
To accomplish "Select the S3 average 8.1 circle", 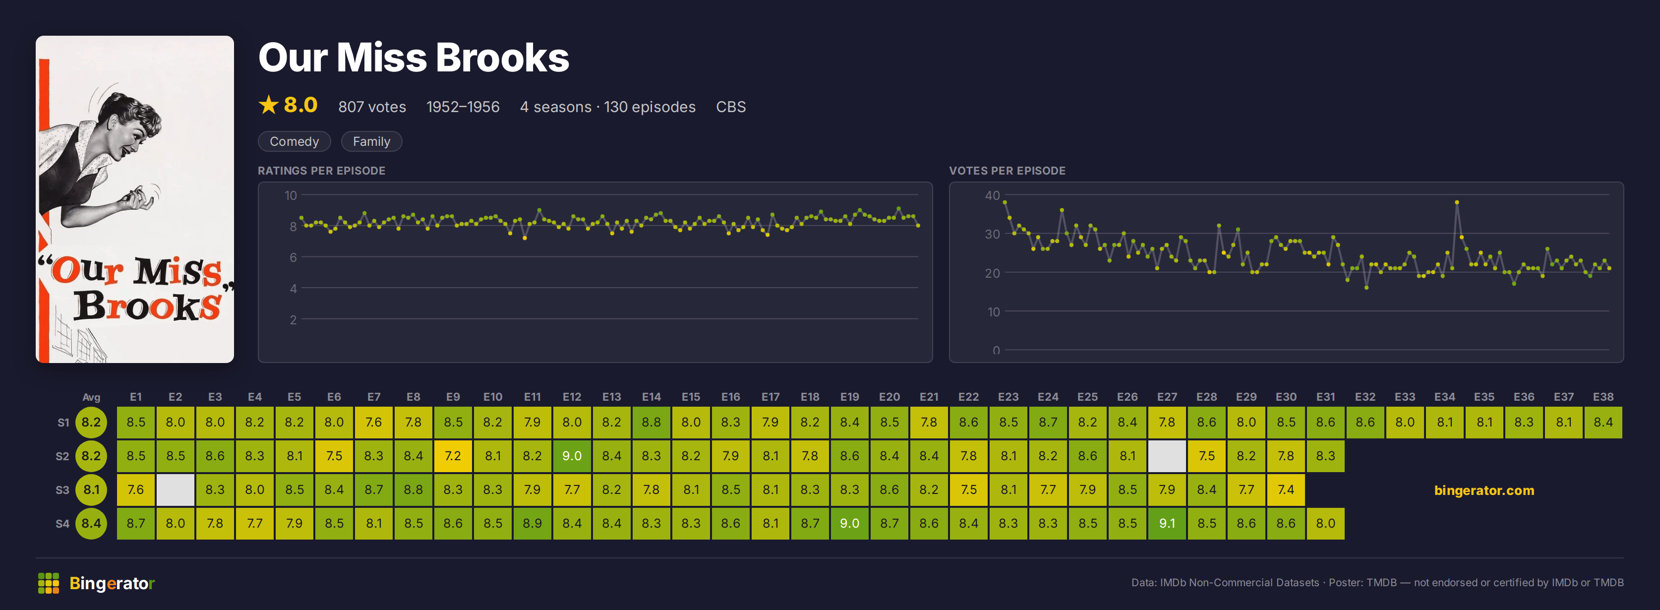I will (91, 489).
